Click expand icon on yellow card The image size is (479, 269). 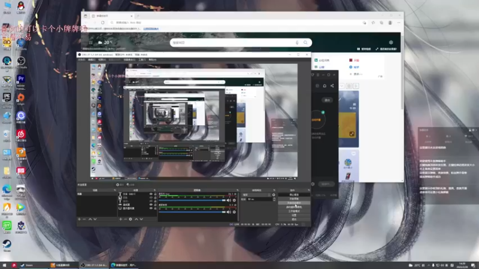[x=352, y=134]
